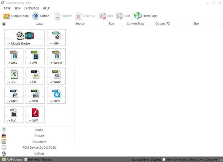Minimize the FormatFactory window
The height and width of the screenshot is (162, 223).
[208, 3]
